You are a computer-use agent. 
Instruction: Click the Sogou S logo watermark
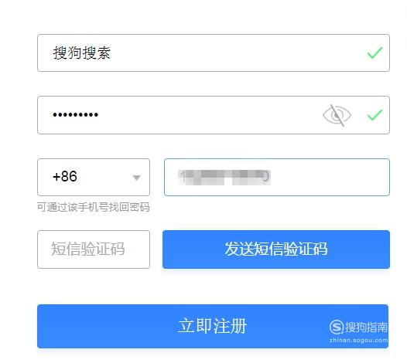point(337,327)
